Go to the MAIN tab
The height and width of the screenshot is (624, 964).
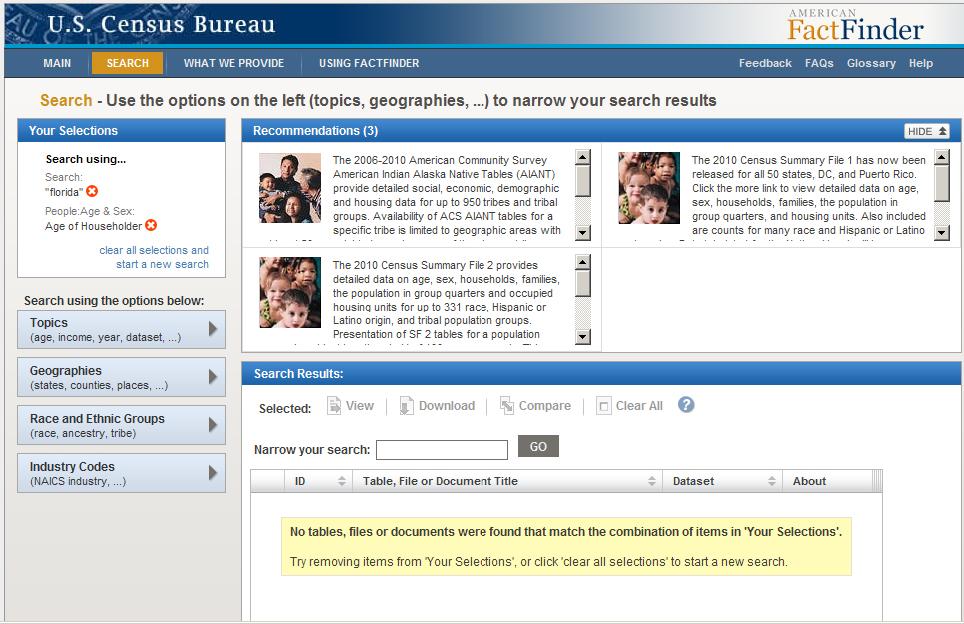tap(57, 63)
